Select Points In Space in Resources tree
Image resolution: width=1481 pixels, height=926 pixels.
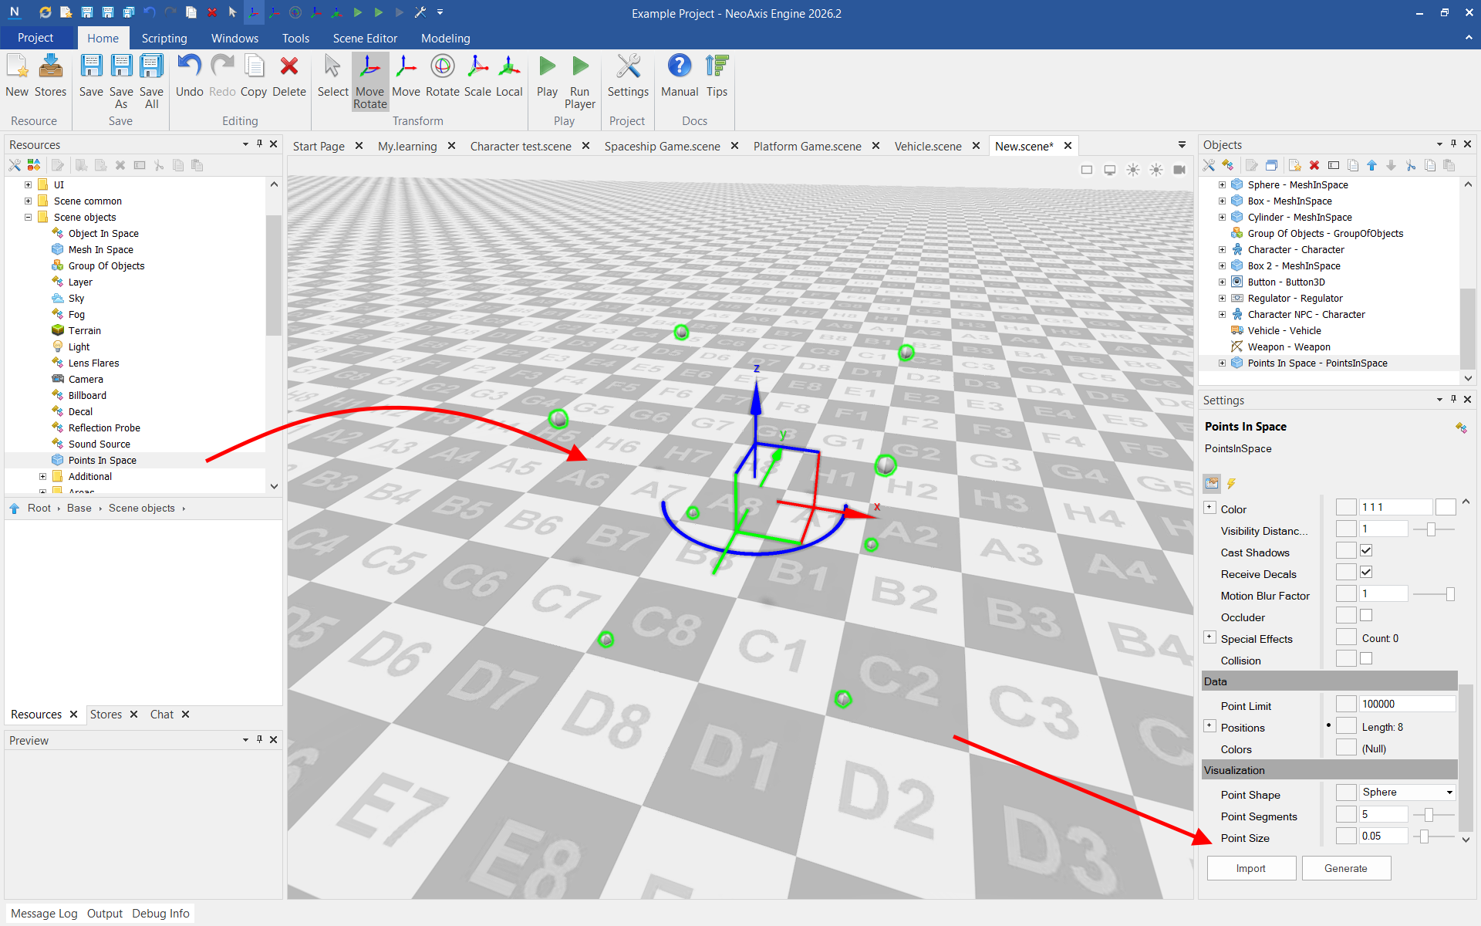[x=102, y=460]
